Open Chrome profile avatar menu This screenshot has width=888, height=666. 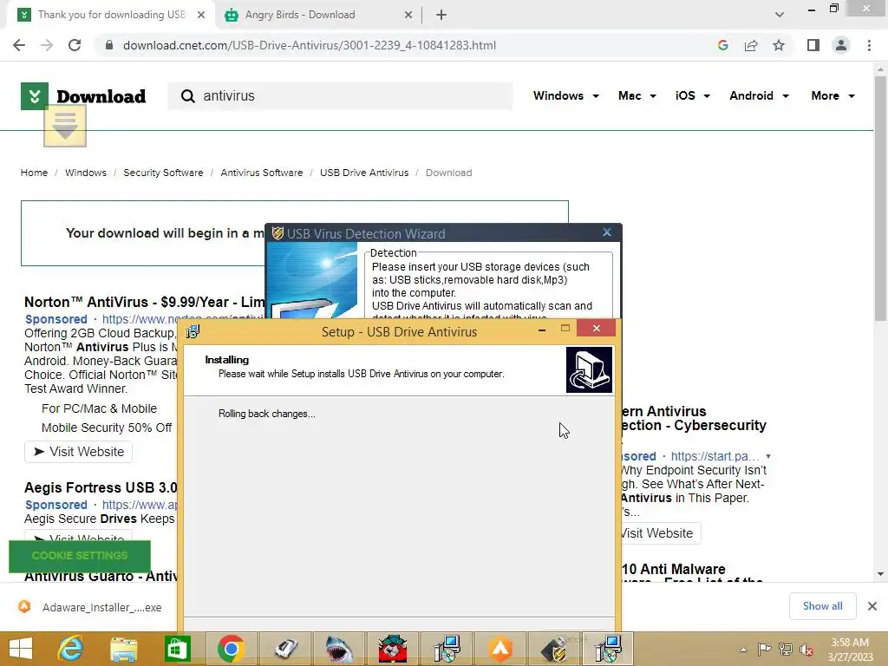841,45
